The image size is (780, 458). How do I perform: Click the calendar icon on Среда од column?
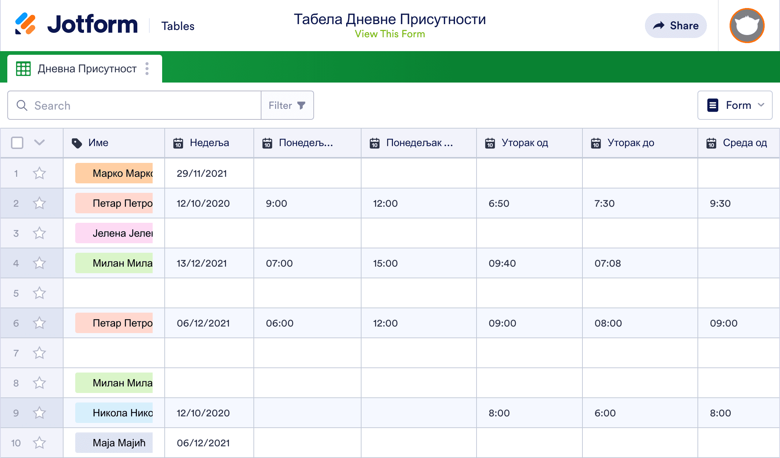point(711,143)
